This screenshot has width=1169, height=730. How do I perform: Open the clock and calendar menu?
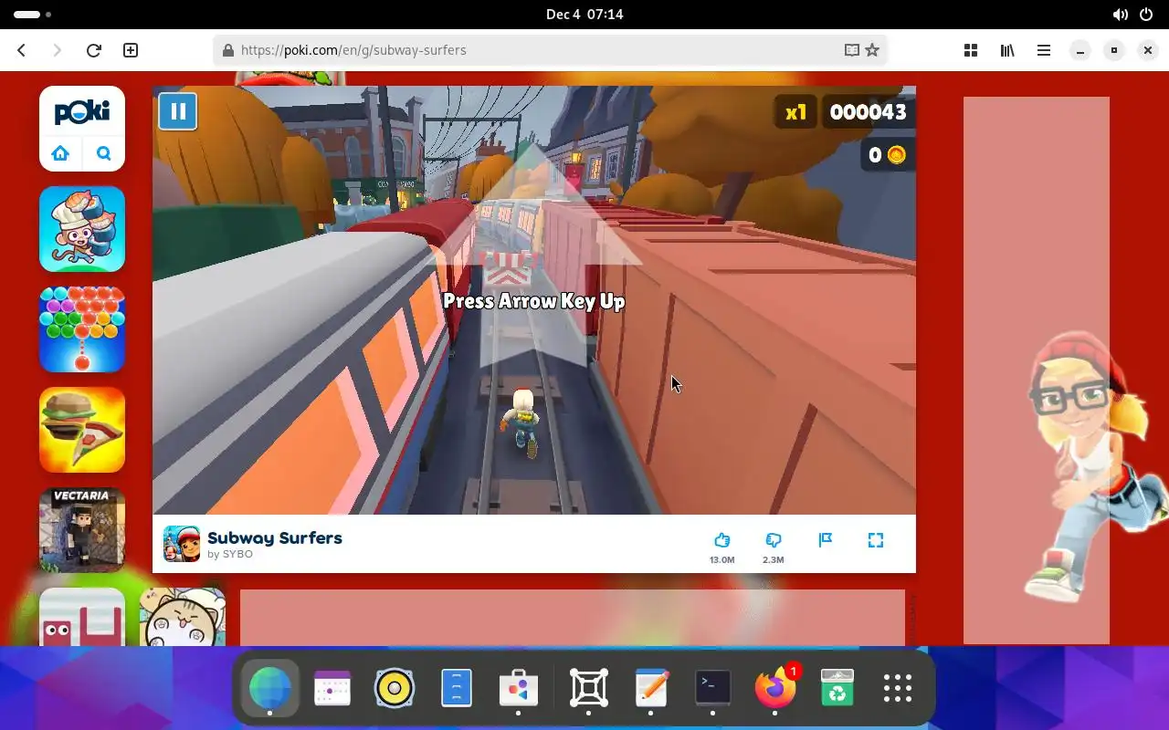(584, 15)
